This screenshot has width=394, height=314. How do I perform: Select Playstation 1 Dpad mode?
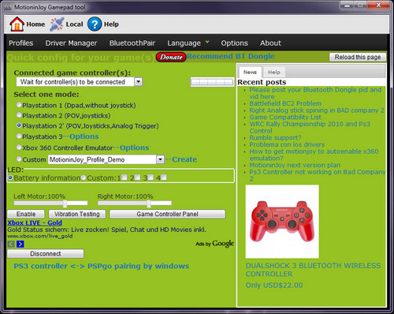[x=19, y=105]
